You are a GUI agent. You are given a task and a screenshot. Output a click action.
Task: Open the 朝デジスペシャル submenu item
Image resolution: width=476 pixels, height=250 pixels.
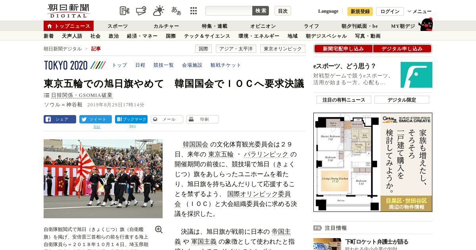(326, 36)
